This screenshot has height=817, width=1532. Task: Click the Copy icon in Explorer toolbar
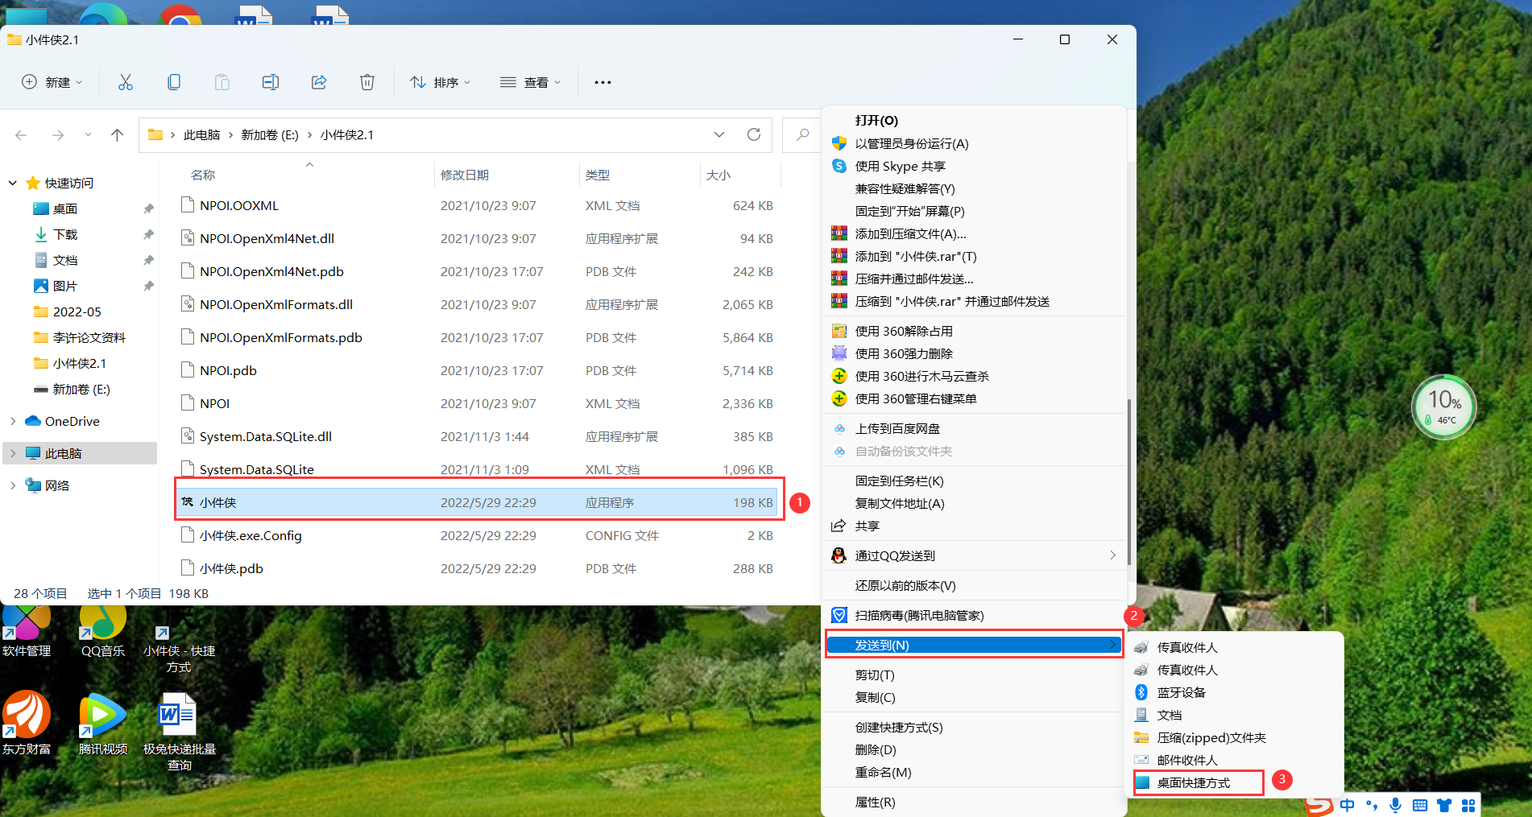coord(174,82)
